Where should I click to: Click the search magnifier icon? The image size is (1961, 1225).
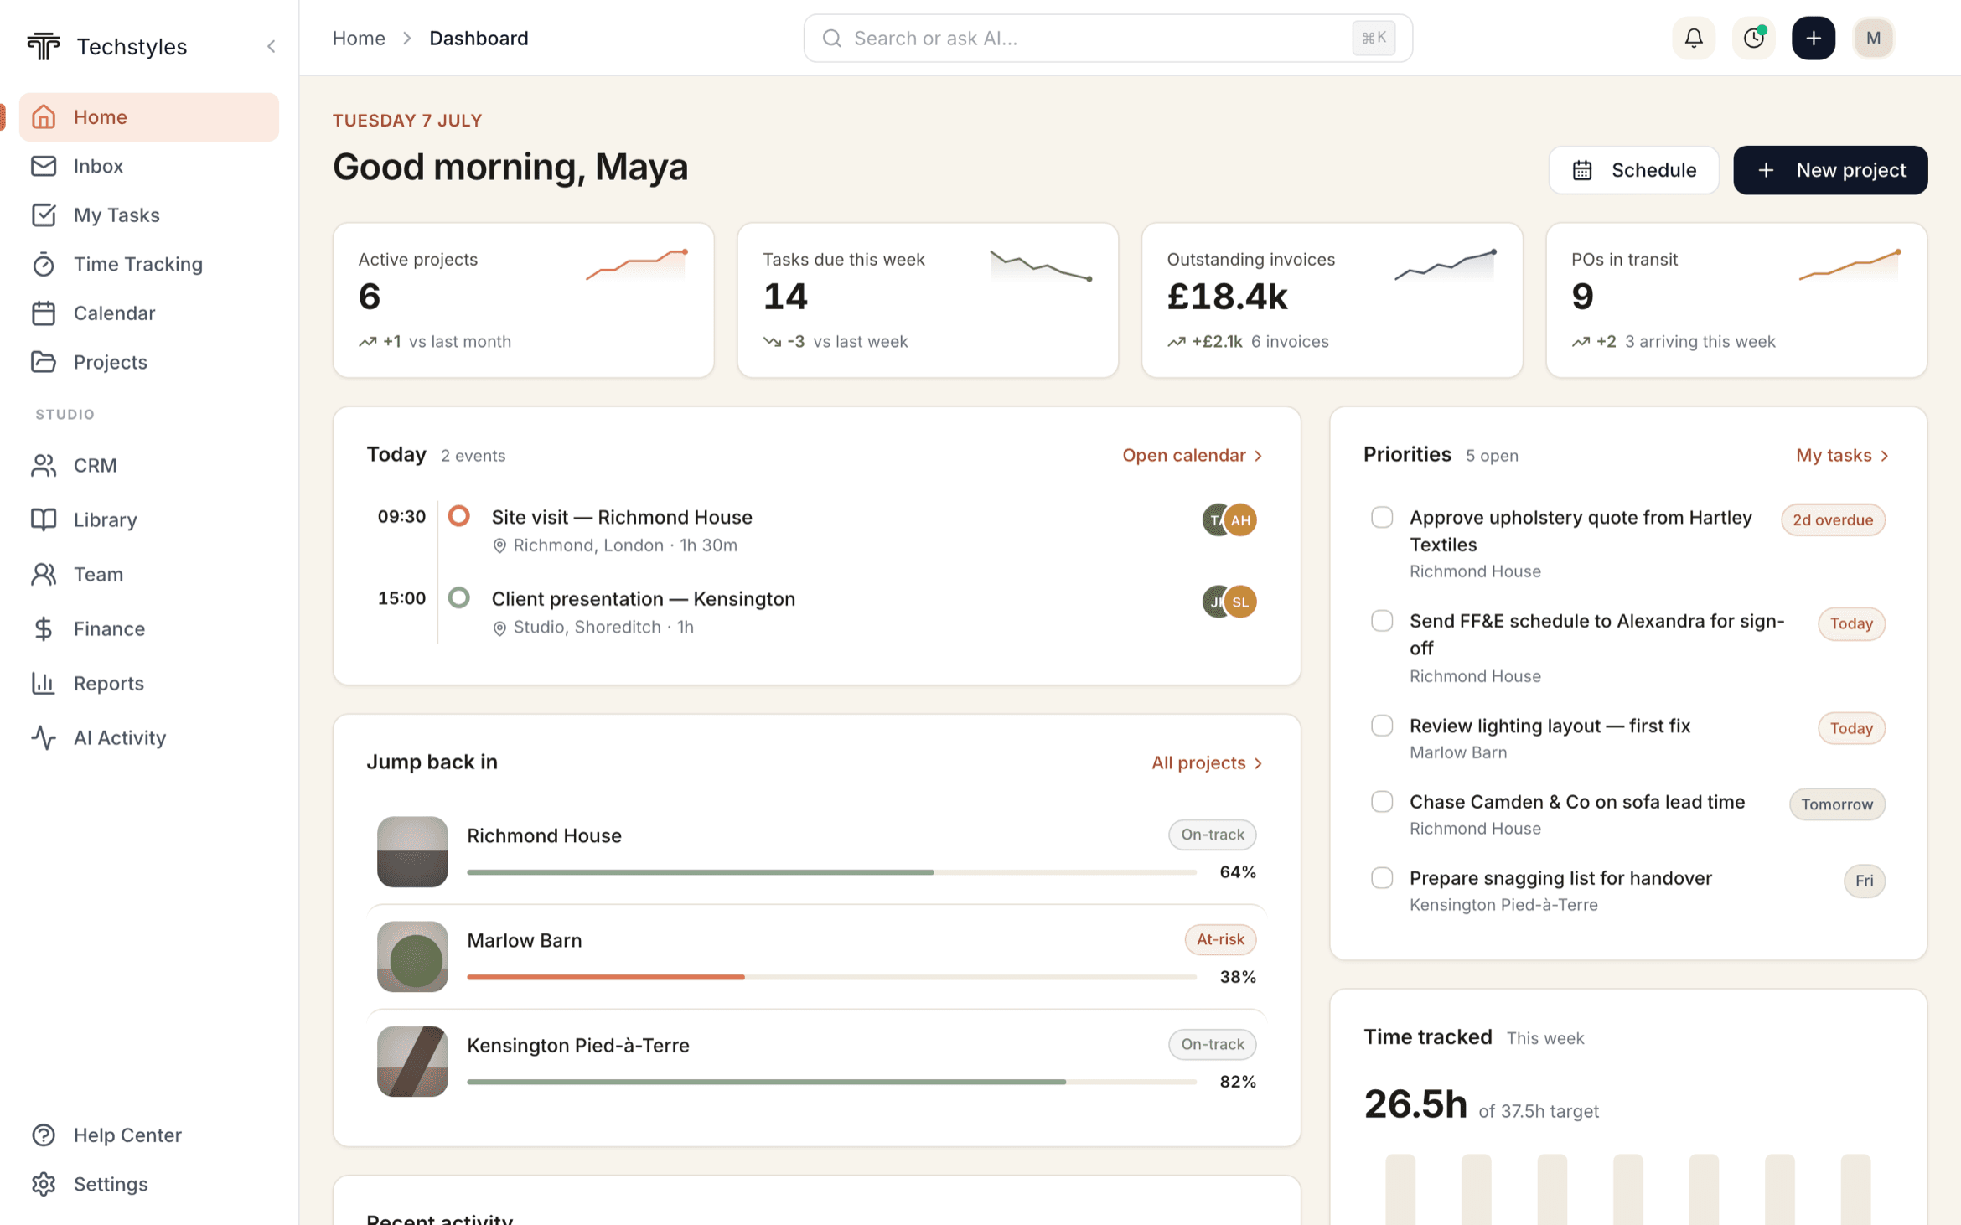(x=831, y=38)
